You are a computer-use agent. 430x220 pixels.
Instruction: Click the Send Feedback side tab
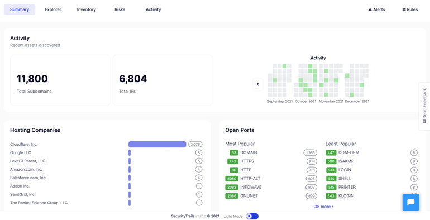(424, 106)
